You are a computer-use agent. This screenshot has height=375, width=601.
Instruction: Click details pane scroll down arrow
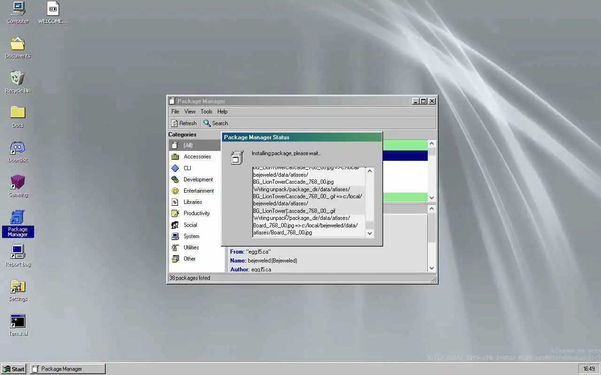[x=432, y=268]
